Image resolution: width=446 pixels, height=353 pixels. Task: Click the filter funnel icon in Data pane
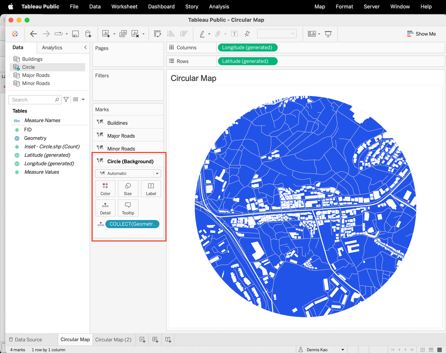66,99
